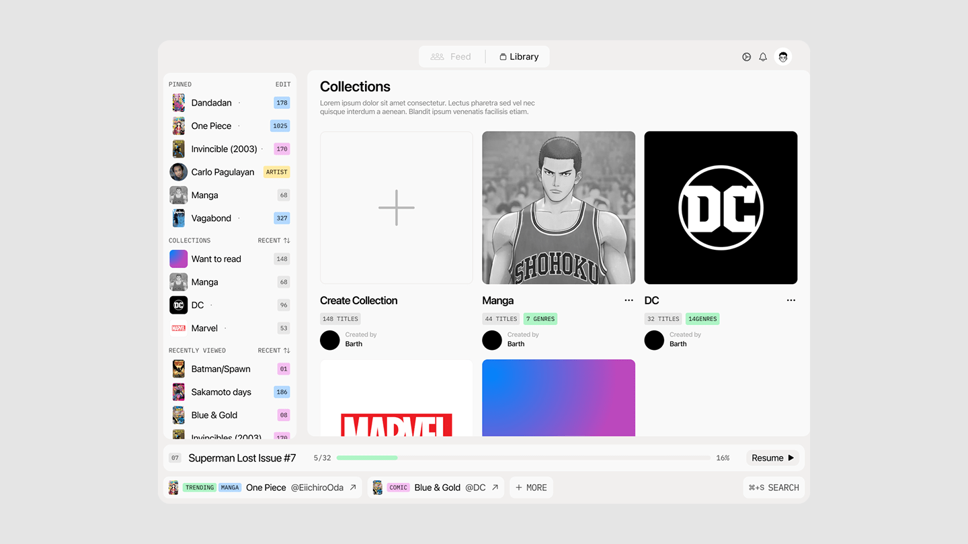
Task: Open the Marvel collection cover card
Action: pos(397,398)
